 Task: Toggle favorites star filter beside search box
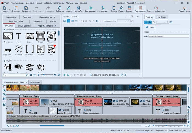[35, 75]
